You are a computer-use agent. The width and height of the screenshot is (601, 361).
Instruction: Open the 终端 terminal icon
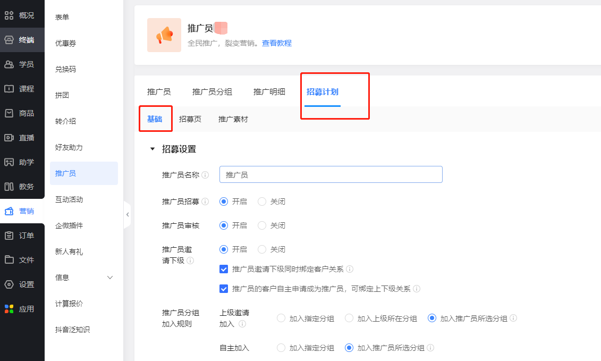click(x=9, y=40)
